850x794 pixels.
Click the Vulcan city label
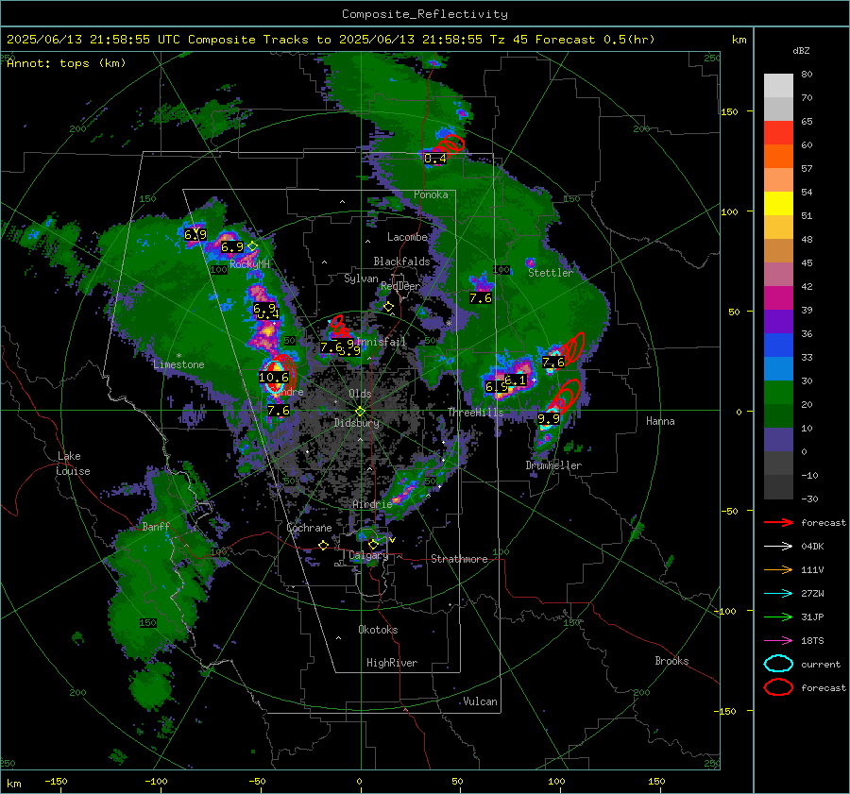481,701
